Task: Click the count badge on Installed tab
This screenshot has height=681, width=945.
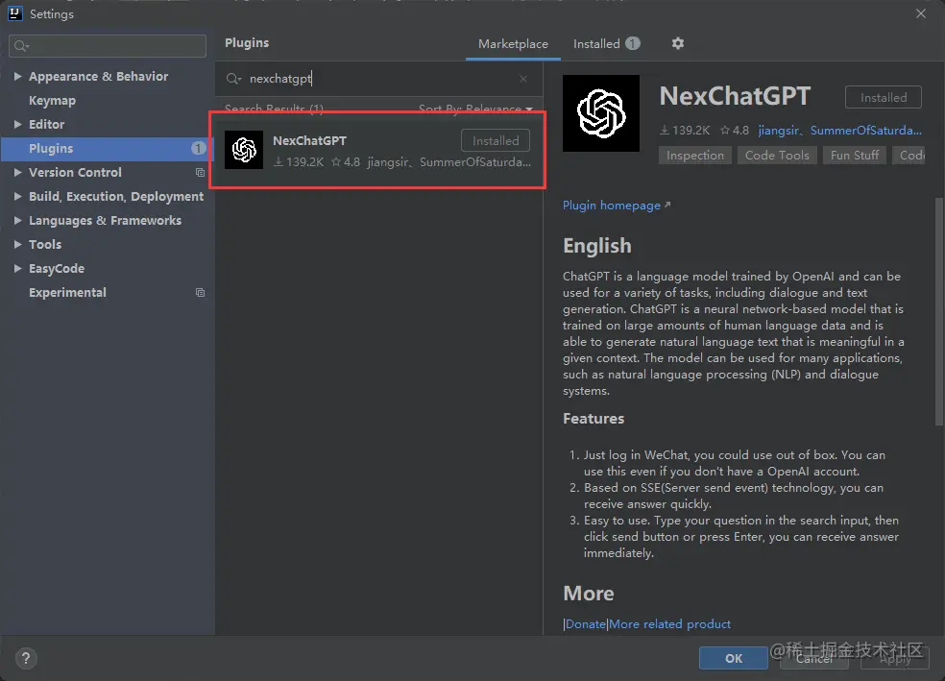Action: 632,43
